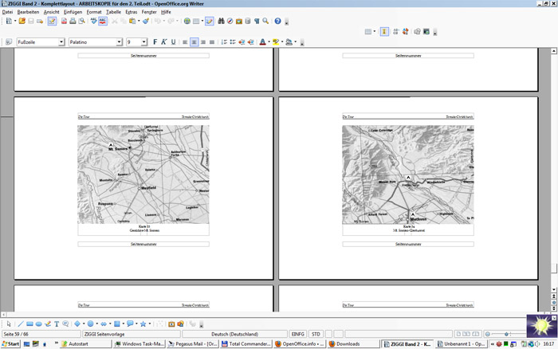Image resolution: width=558 pixels, height=349 pixels.
Task: Toggle italic formatting (K) button
Action: 164,41
